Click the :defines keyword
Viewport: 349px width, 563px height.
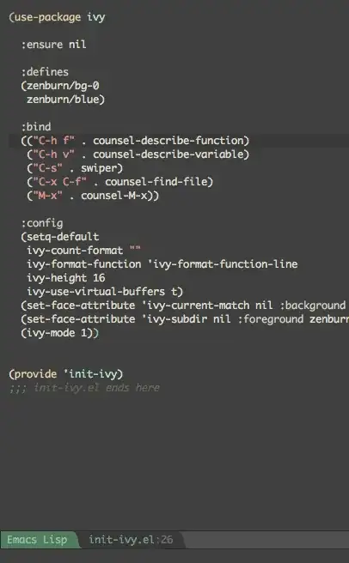tap(45, 72)
